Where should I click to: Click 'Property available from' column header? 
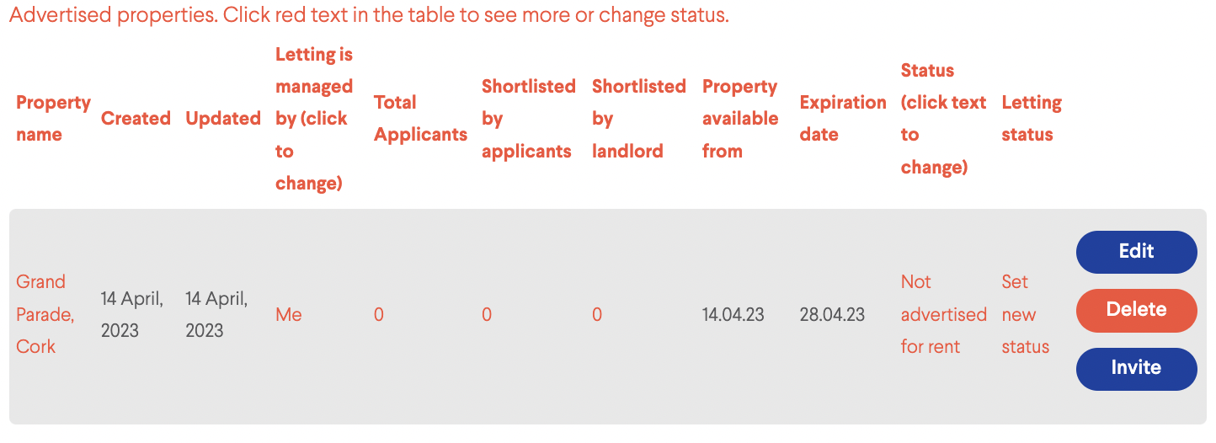coord(740,119)
